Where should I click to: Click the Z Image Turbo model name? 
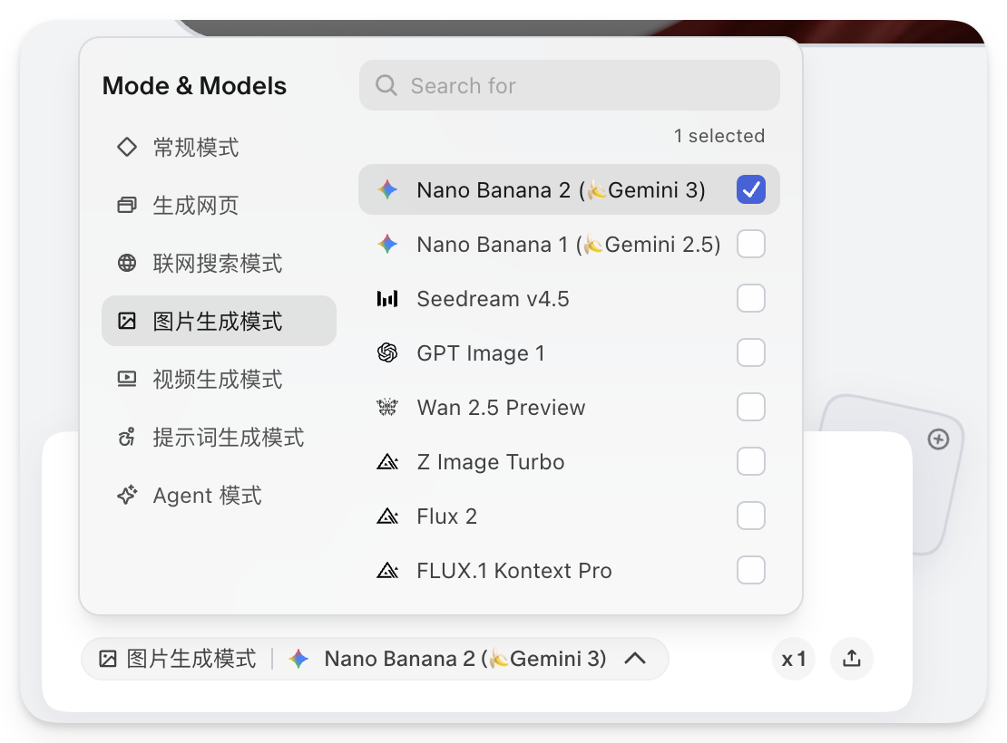490,462
